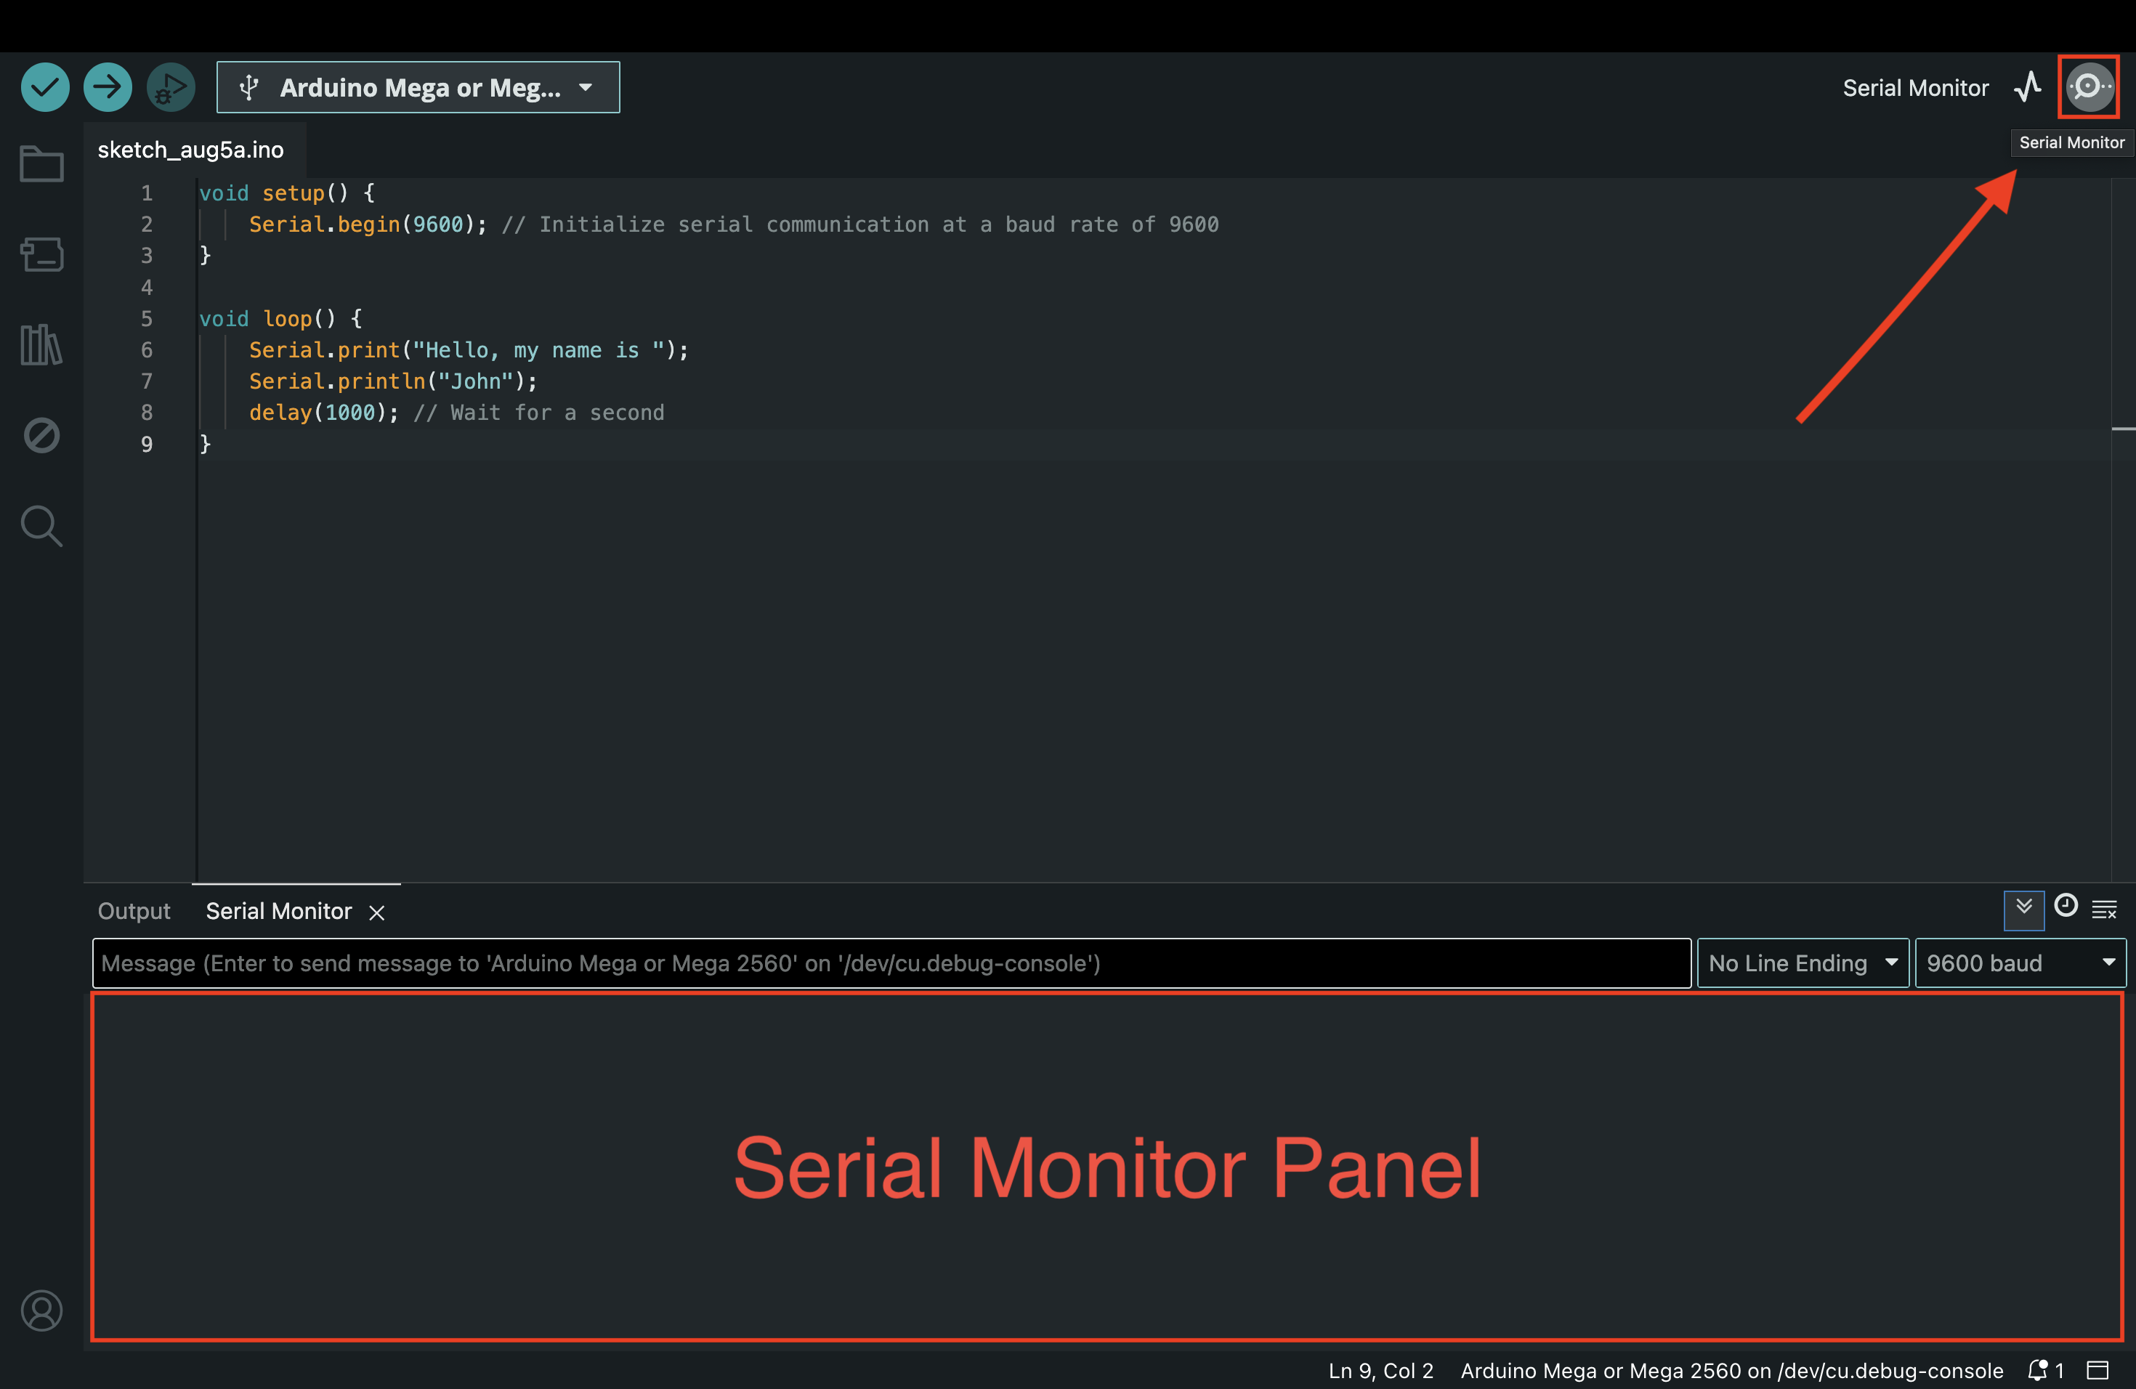Click the void setup() line
The height and width of the screenshot is (1389, 2136).
pos(287,193)
